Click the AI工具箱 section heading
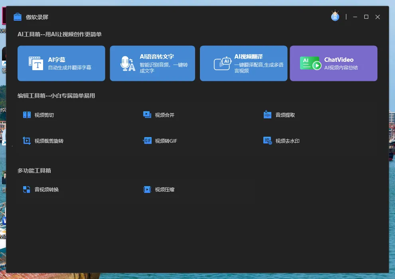395x279 pixels. click(59, 34)
